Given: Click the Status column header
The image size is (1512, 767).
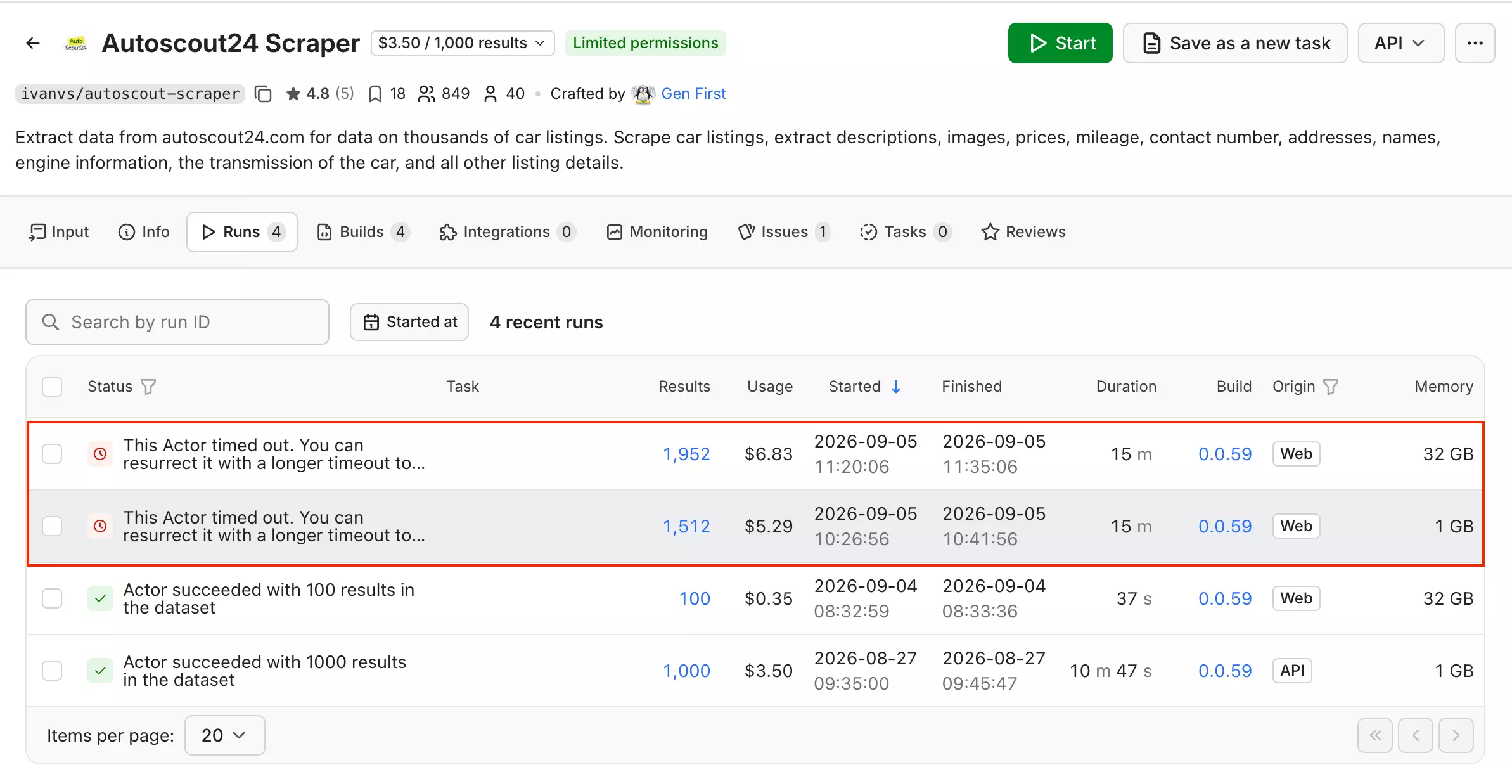Looking at the screenshot, I should (x=110, y=387).
